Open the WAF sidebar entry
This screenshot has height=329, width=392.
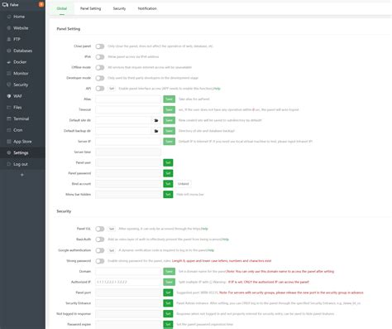[22, 96]
